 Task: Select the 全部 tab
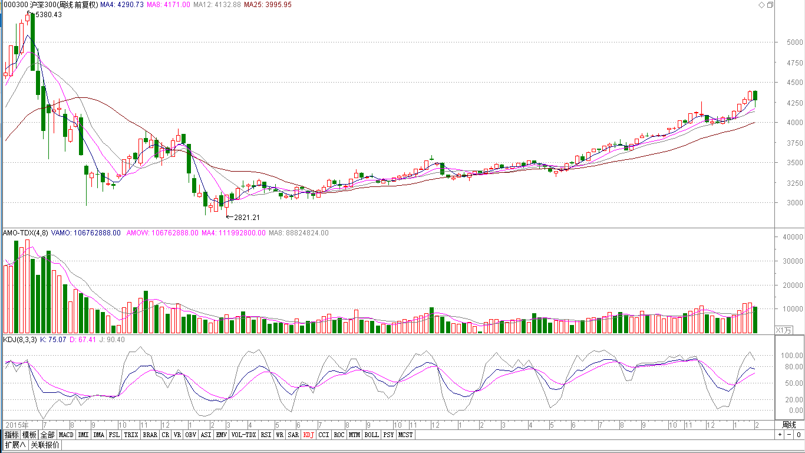pyautogui.click(x=48, y=435)
